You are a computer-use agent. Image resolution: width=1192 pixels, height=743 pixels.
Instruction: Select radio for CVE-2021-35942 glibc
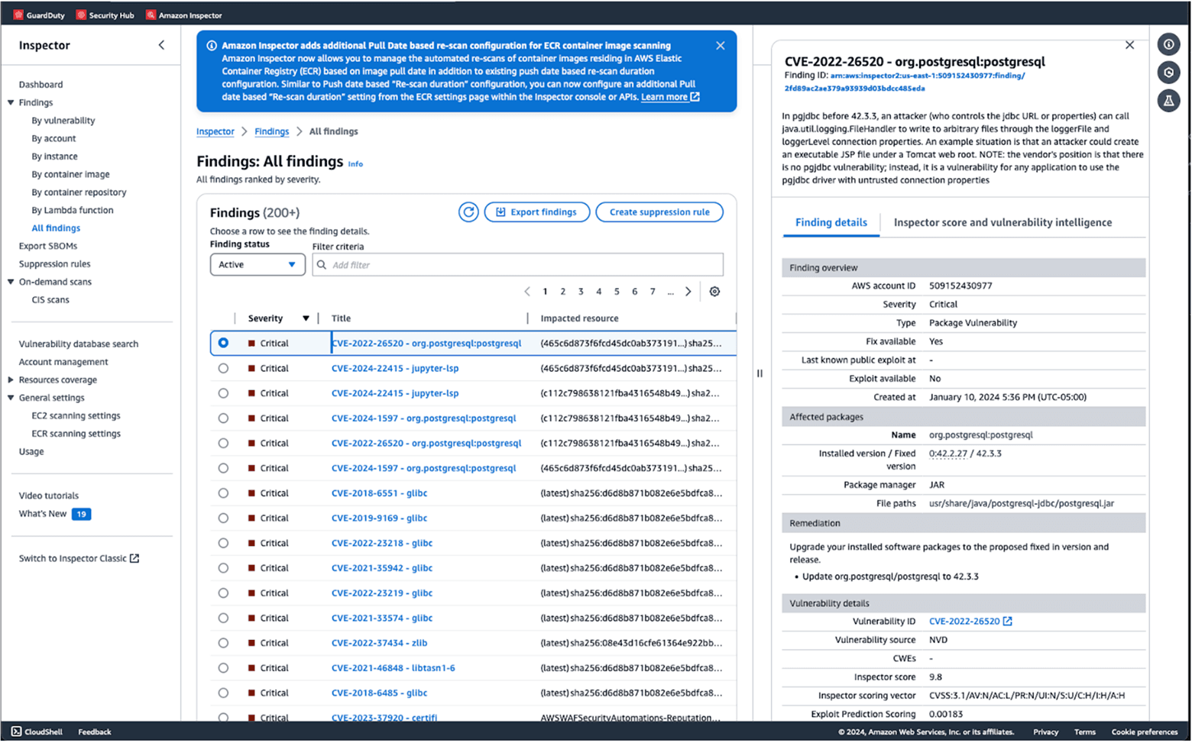click(x=223, y=568)
